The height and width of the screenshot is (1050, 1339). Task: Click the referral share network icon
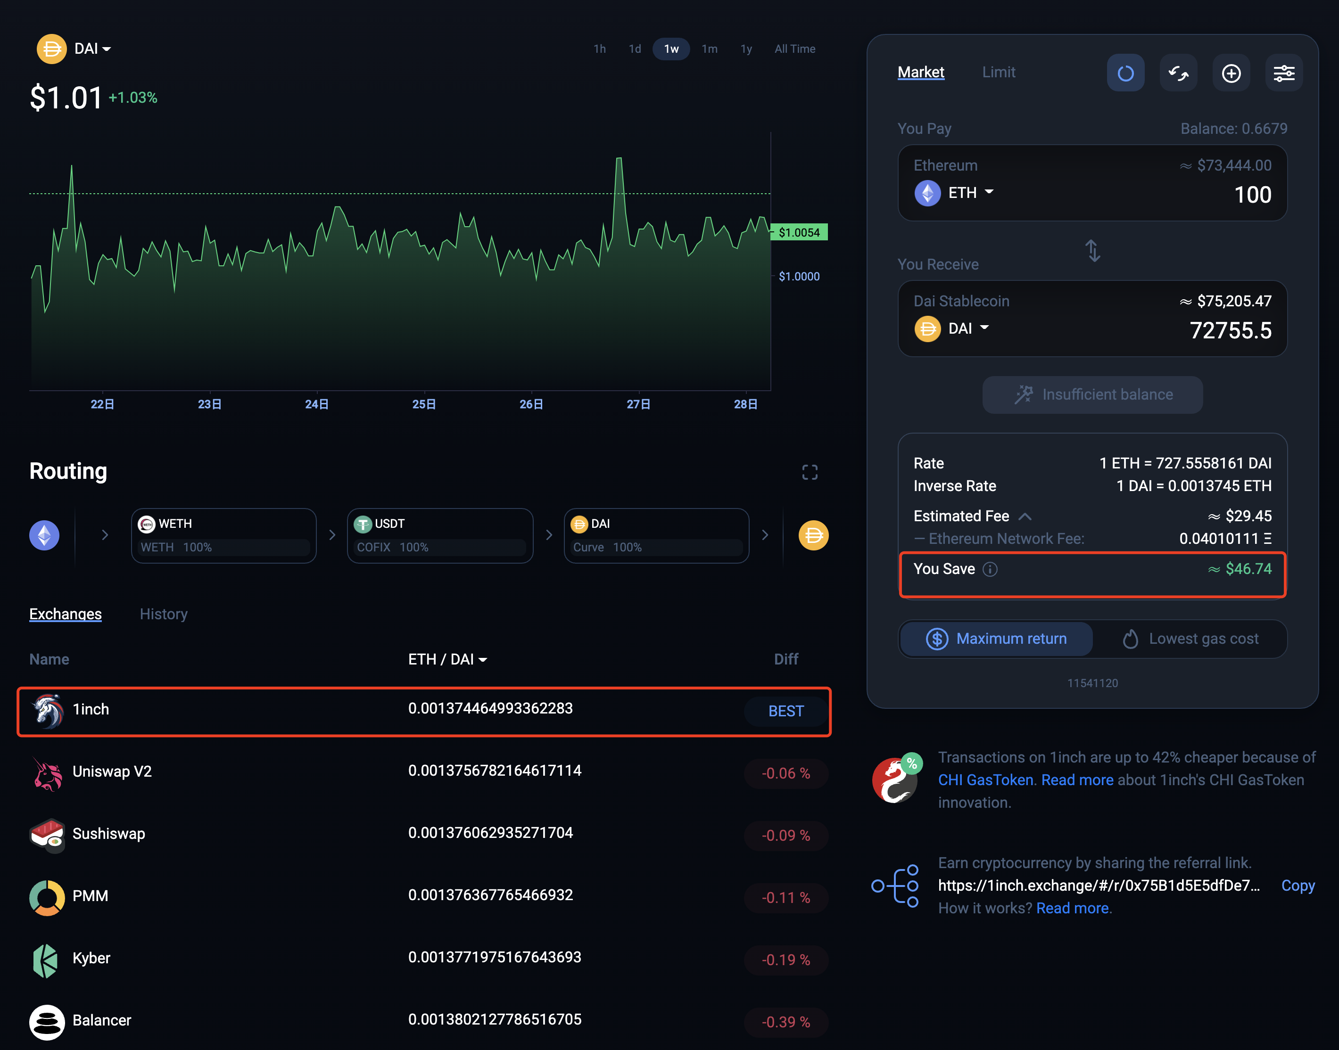point(895,885)
